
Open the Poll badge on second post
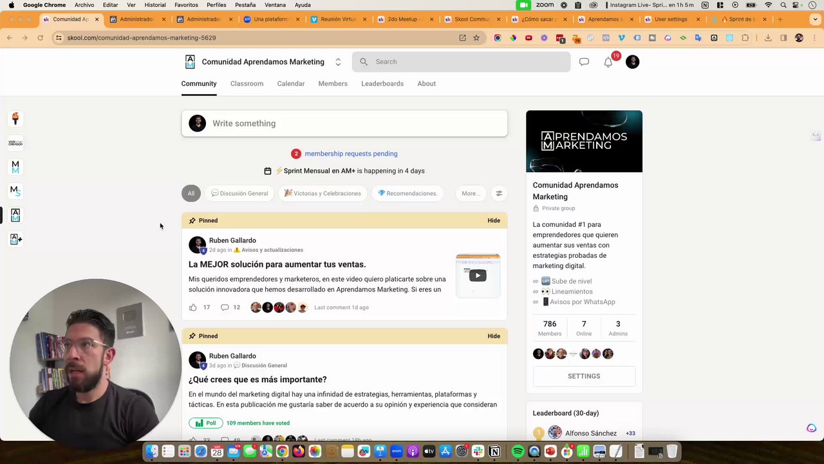coord(206,423)
